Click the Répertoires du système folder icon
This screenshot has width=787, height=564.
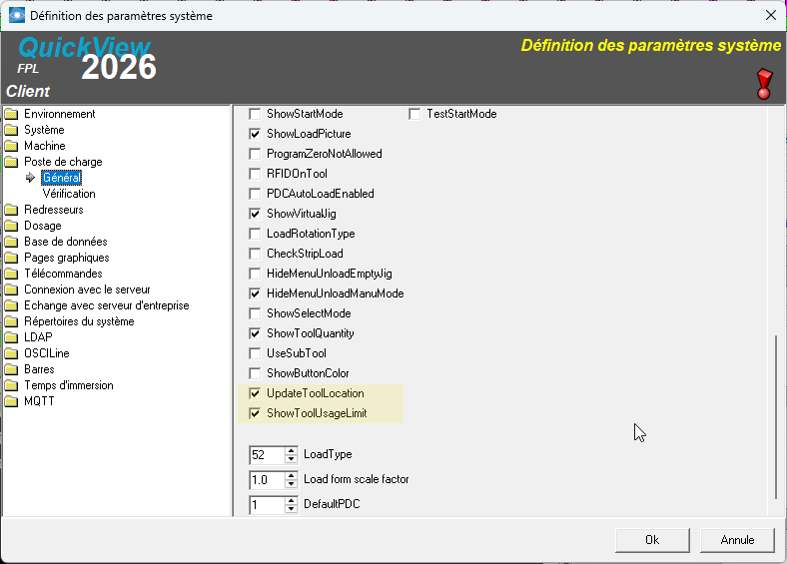click(x=11, y=321)
